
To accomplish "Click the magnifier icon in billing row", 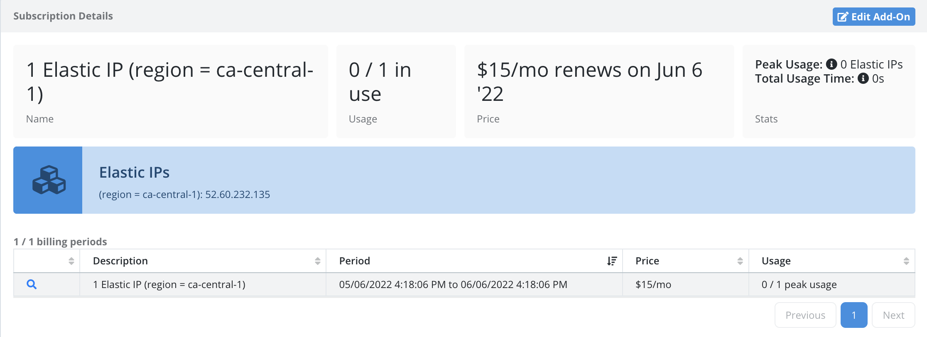I will [32, 284].
